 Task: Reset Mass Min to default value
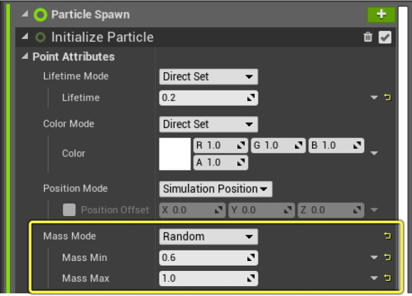pos(388,258)
